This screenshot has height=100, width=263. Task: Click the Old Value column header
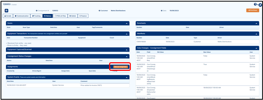point(160,52)
